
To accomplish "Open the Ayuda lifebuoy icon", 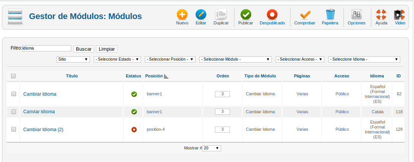I will click(x=381, y=14).
